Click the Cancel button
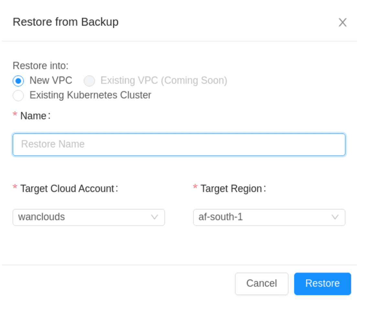This screenshot has width=388, height=315. [x=262, y=284]
